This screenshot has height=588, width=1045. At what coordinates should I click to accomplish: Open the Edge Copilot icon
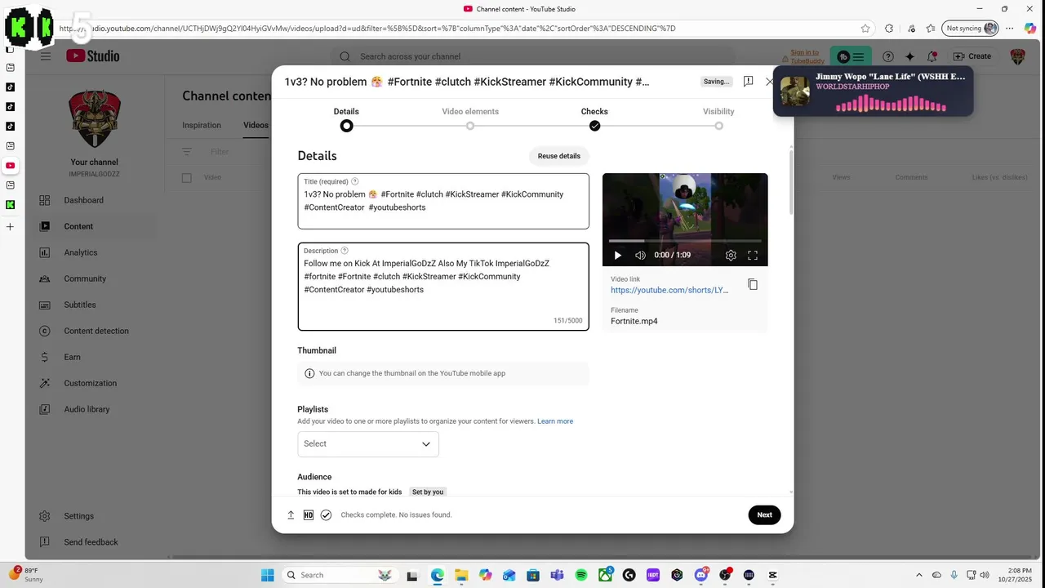[x=1030, y=29]
